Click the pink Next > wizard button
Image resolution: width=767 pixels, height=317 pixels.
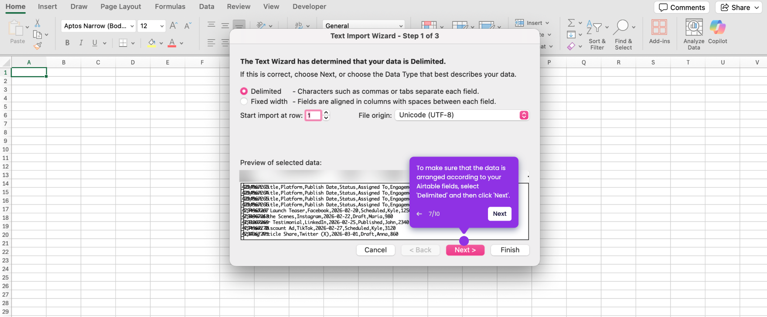465,250
